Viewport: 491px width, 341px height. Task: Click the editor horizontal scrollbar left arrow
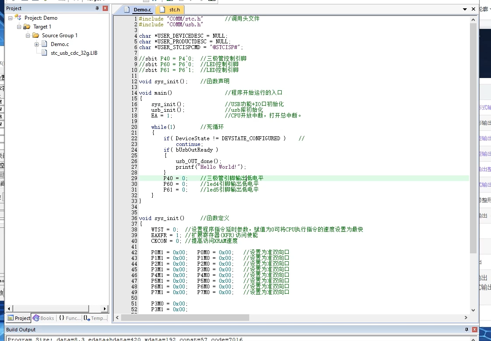click(x=117, y=317)
